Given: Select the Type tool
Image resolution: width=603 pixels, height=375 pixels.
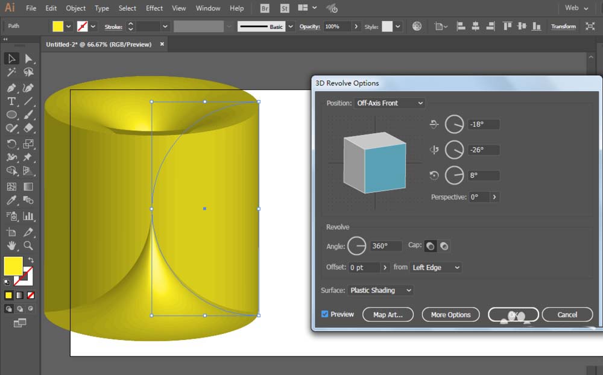Looking at the screenshot, I should pos(11,101).
